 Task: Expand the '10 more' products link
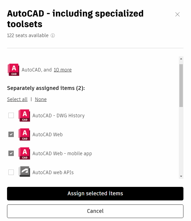click(62, 70)
